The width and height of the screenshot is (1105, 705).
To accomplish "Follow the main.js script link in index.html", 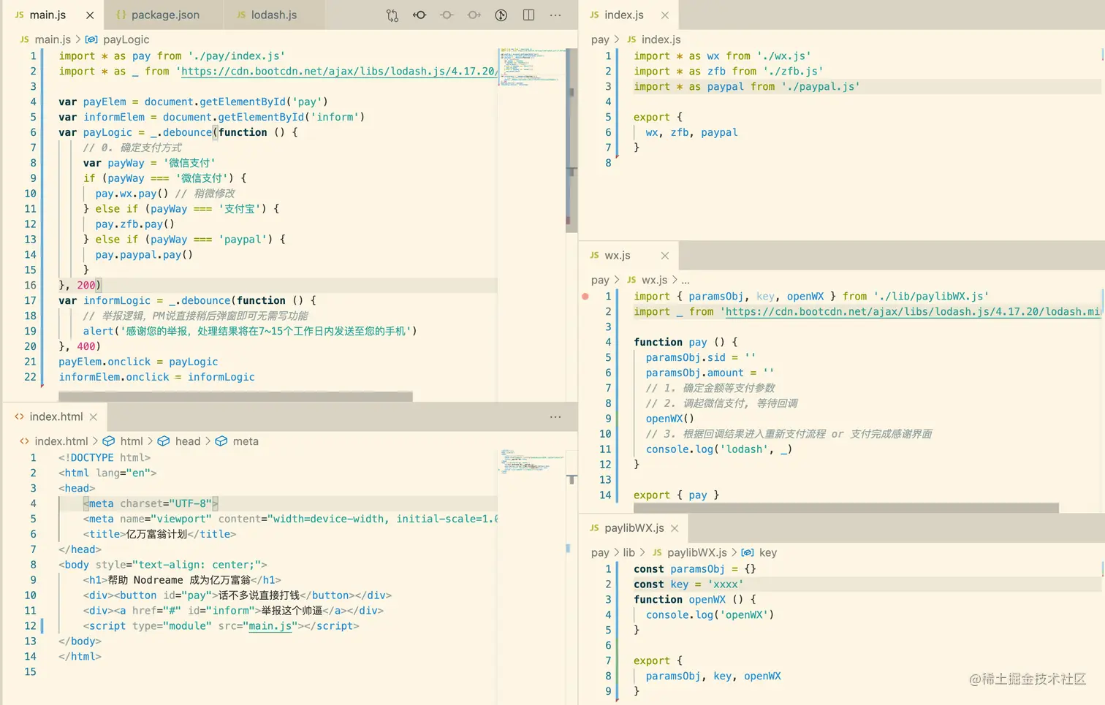I will click(270, 626).
